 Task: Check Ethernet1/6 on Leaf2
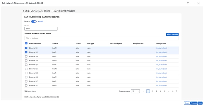pyautogui.click(x=26, y=77)
